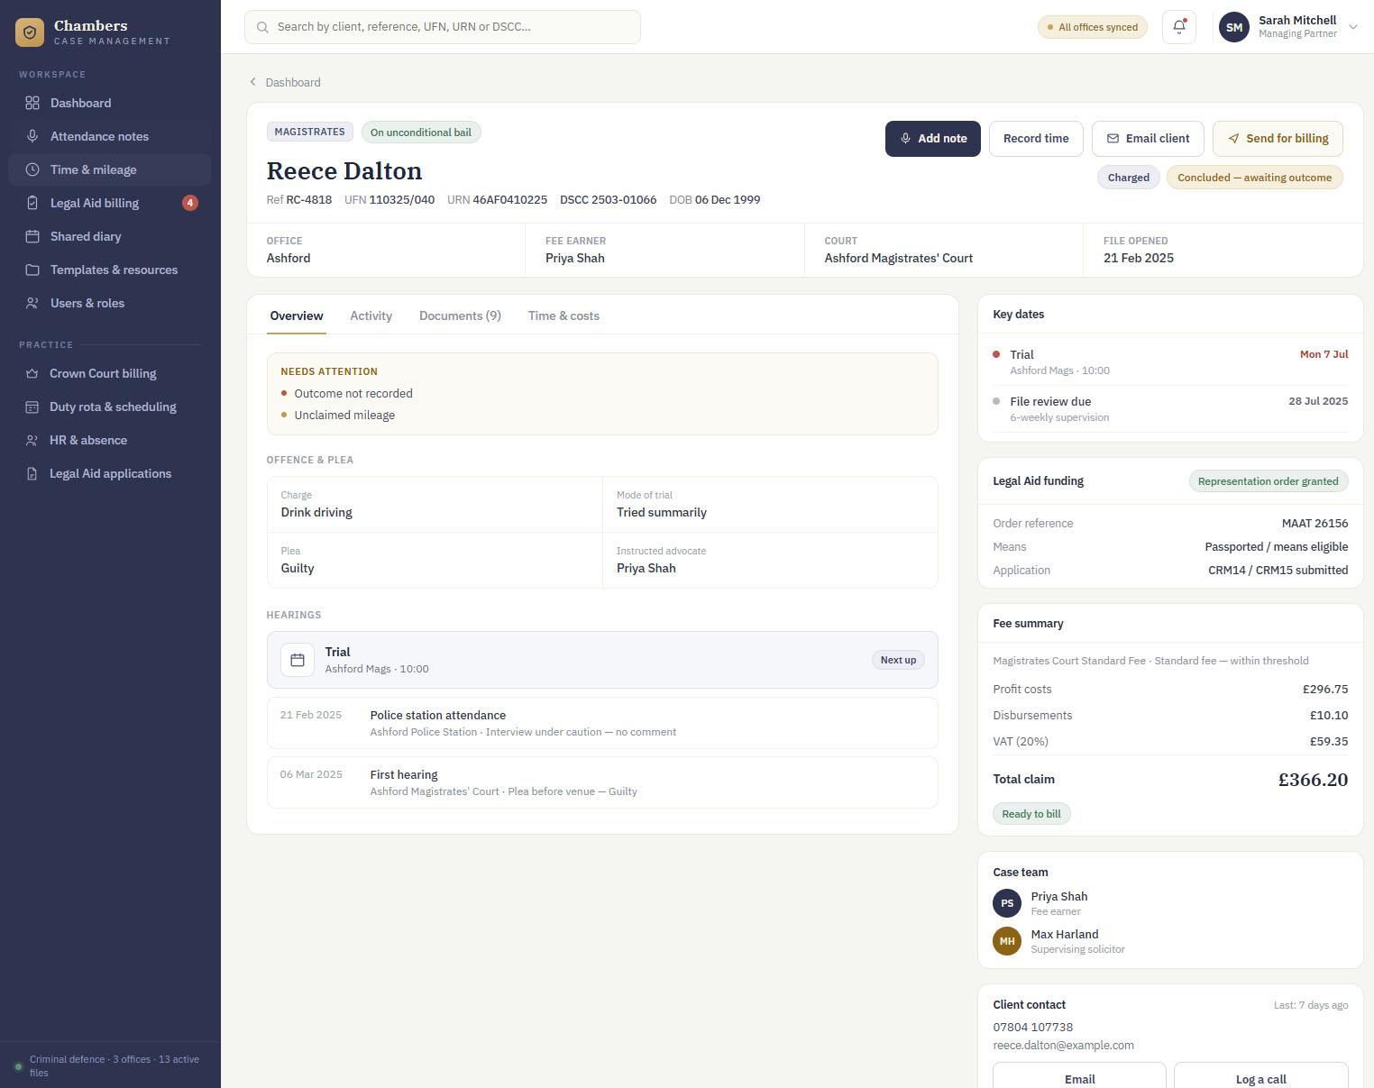This screenshot has width=1374, height=1088.
Task: Click the microphone icon beside Attendance notes
Action: (x=32, y=136)
